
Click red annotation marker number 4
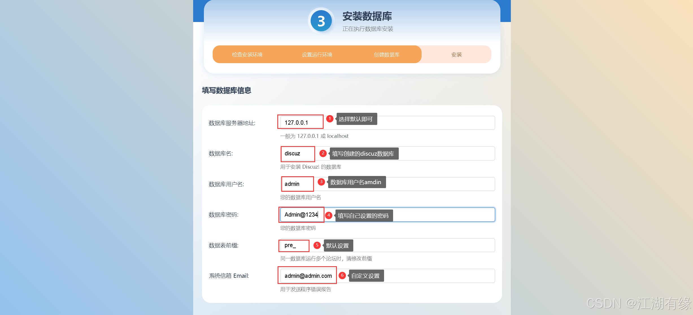(x=328, y=215)
